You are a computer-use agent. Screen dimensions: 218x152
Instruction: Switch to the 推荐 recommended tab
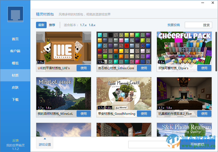click(x=52, y=25)
